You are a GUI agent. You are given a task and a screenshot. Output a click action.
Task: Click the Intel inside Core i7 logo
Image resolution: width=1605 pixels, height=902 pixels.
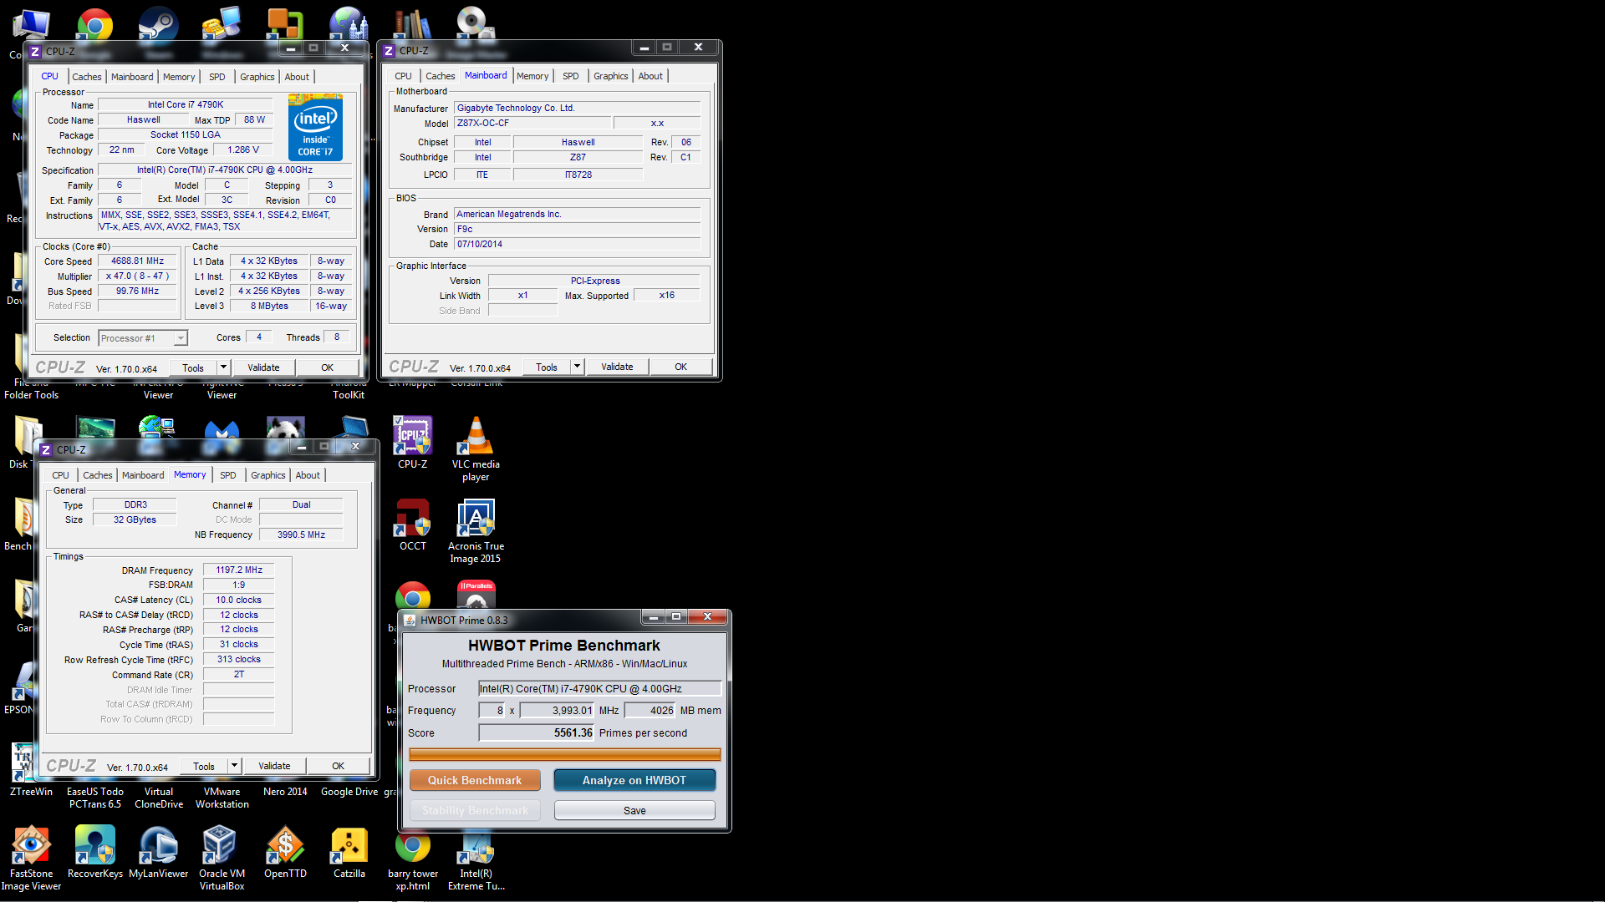pyautogui.click(x=315, y=127)
